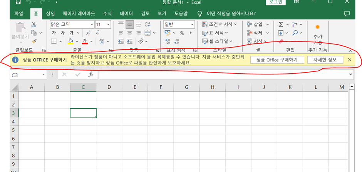Decrease indent icon
362x172 pixels.
click(x=121, y=41)
